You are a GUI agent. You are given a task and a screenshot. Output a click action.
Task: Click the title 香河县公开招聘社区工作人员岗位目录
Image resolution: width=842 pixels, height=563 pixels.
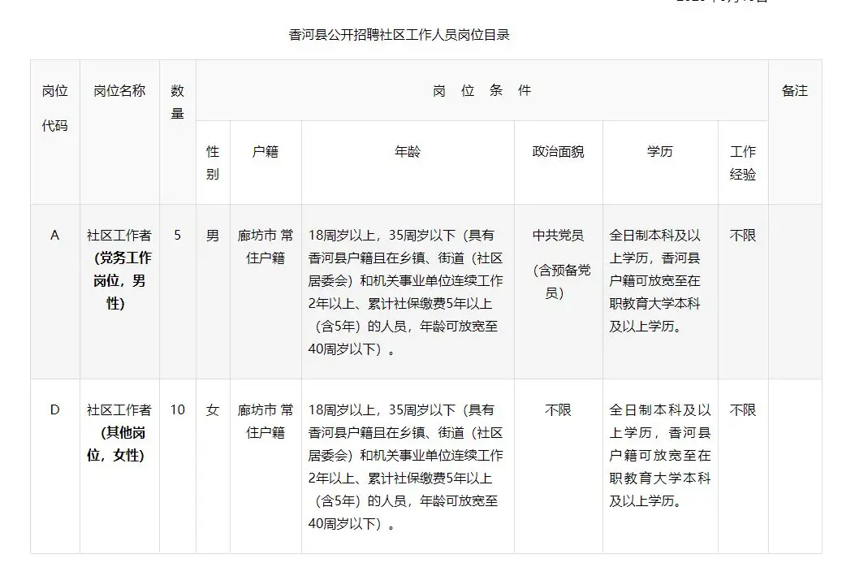click(x=399, y=35)
